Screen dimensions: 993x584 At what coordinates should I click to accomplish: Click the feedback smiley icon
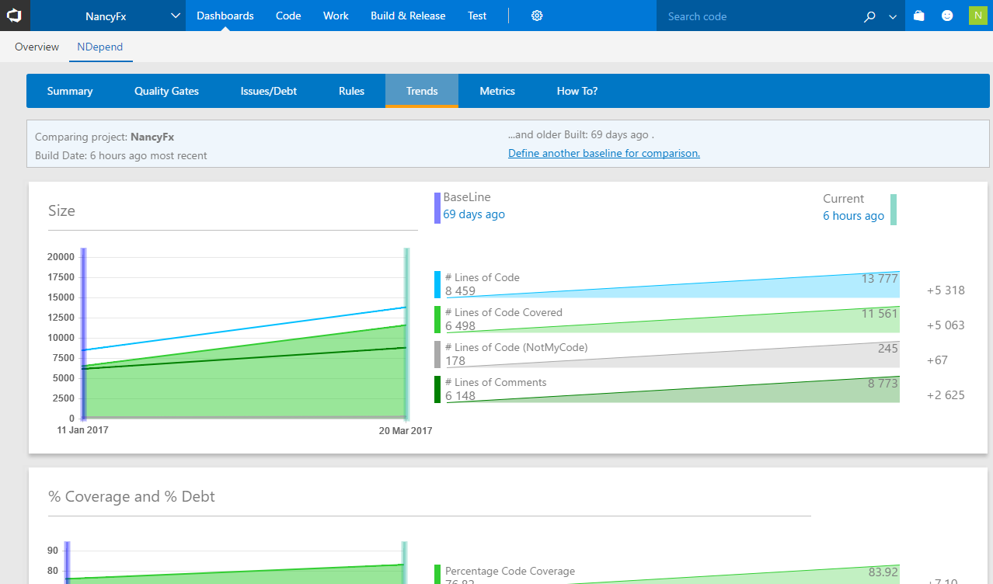(947, 16)
